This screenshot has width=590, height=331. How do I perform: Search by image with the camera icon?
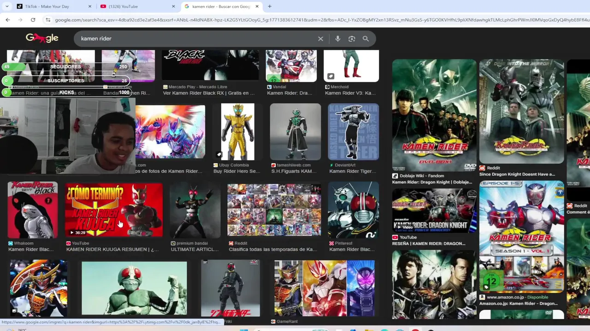[352, 39]
